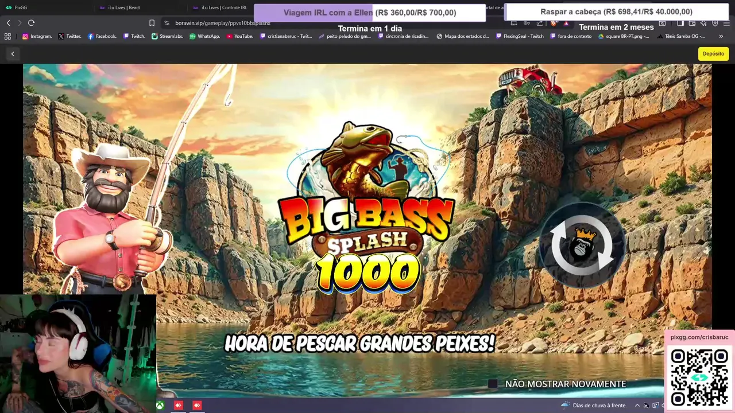735x413 pixels.
Task: Click the browser forward navigation arrow
Action: click(x=20, y=23)
